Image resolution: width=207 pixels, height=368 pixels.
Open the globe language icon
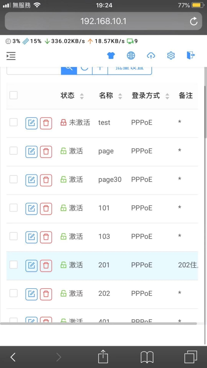131,56
